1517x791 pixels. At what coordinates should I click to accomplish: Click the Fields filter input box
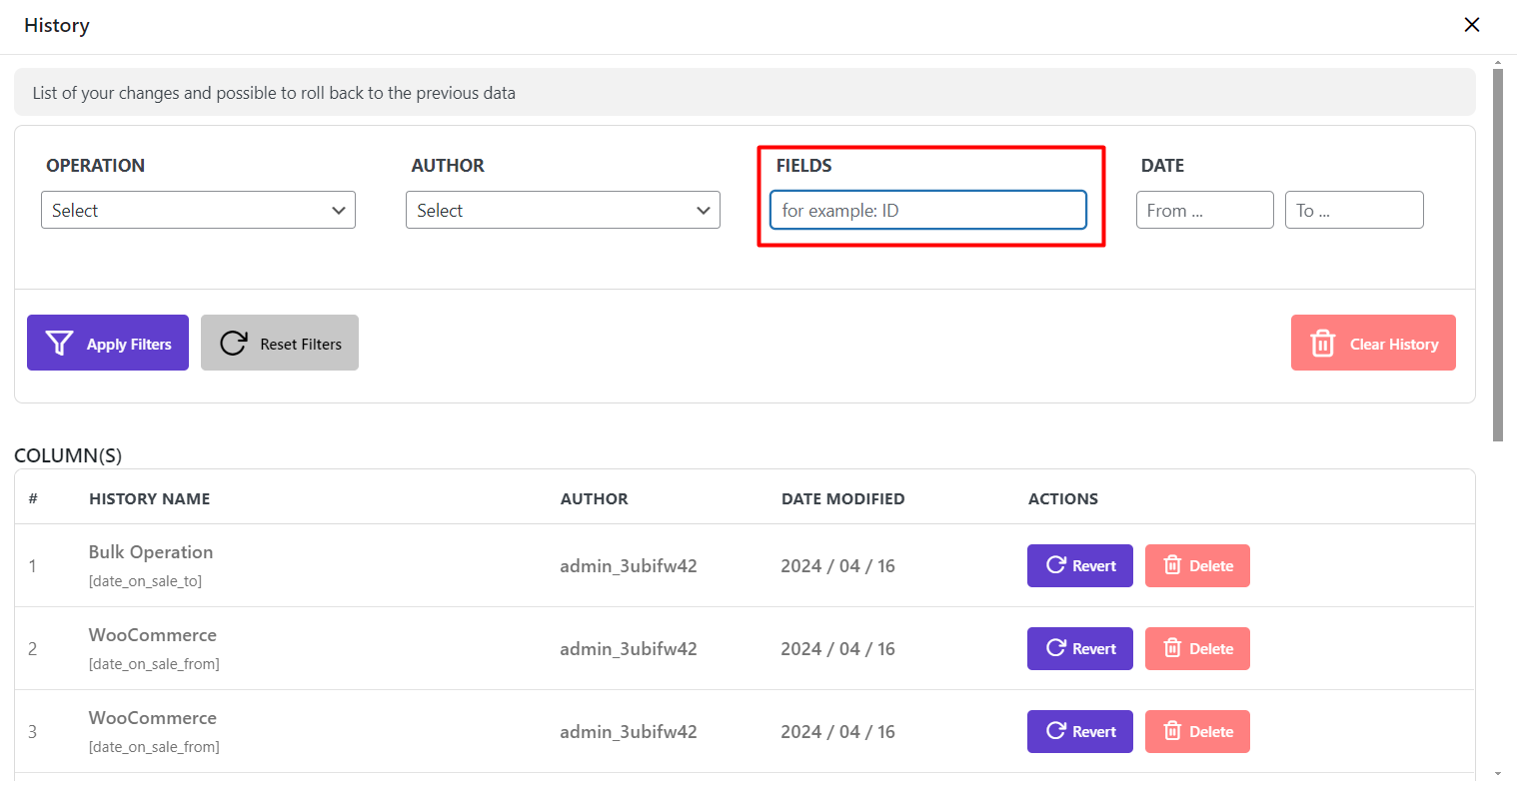[x=927, y=210]
